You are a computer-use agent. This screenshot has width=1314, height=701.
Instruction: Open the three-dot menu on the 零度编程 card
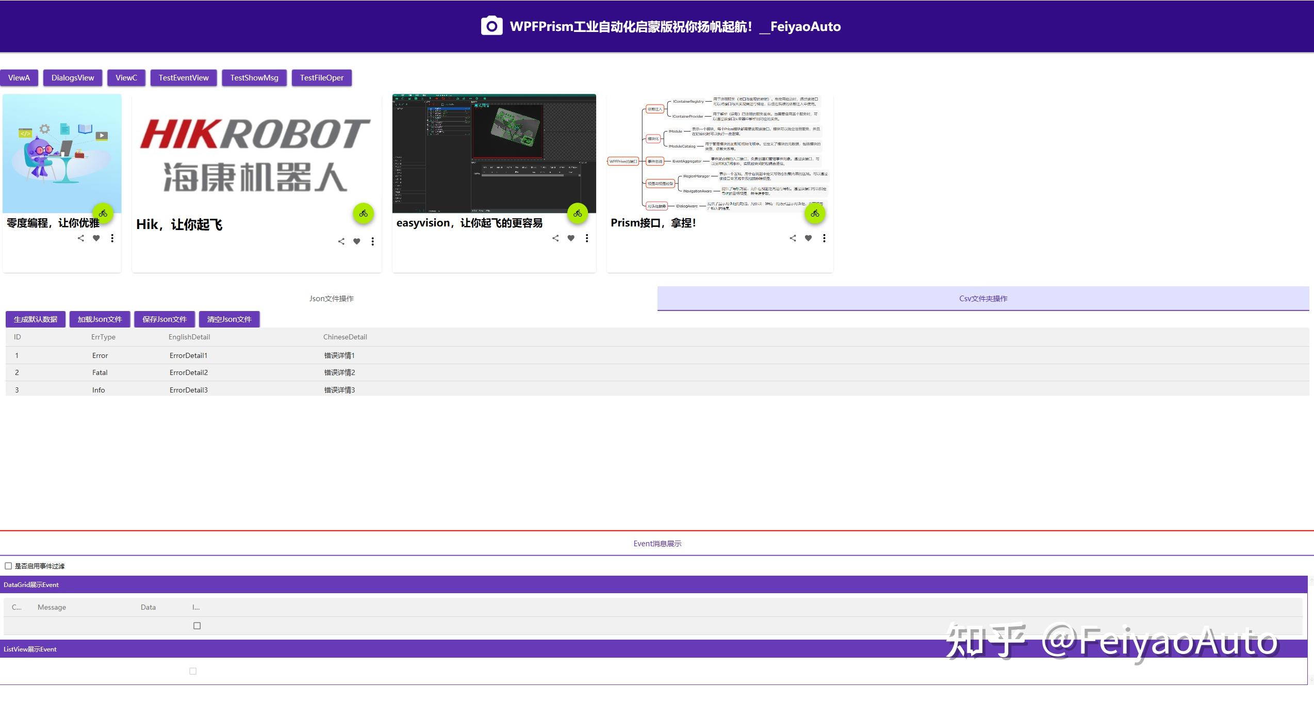click(112, 238)
